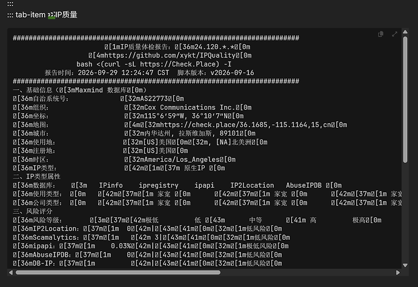The width and height of the screenshot is (418, 287).
Task: Click the 三、风险评分 section heading
Action: pos(33,211)
